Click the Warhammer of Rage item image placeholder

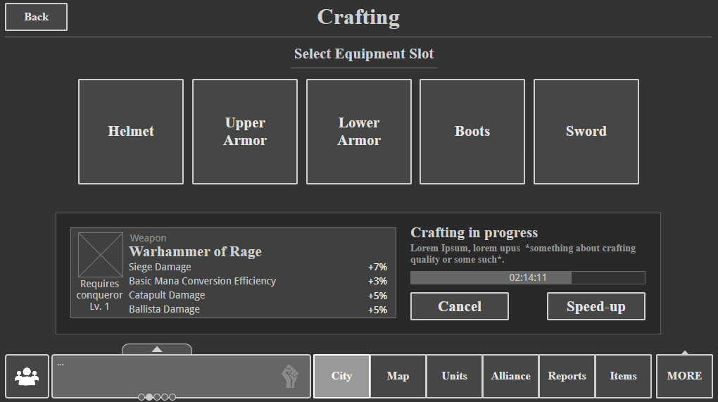pyautogui.click(x=100, y=255)
